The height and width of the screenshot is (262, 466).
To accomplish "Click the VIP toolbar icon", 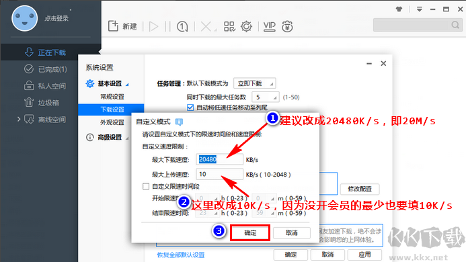I will point(269,26).
